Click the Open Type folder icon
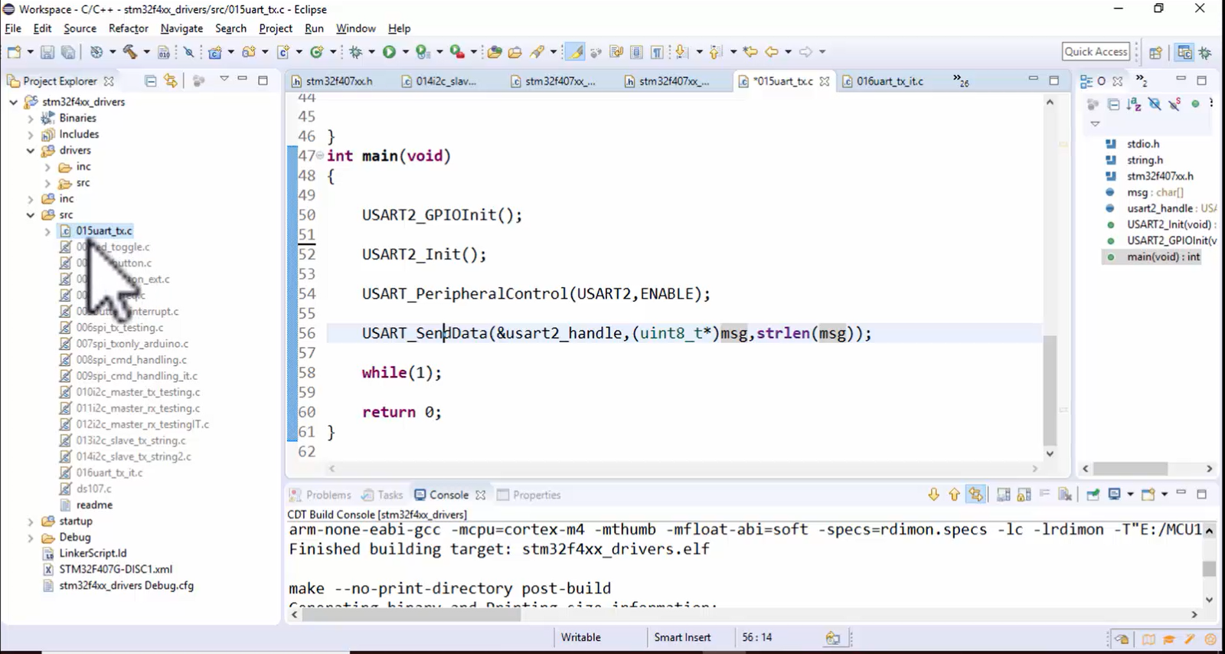 (x=495, y=52)
